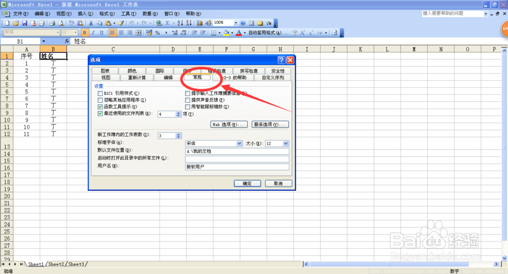Image resolution: width=508 pixels, height=274 pixels.
Task: Click the 用户名 input field
Action: [237, 166]
